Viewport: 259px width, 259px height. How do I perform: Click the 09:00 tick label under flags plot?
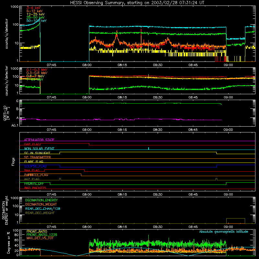[228, 195]
